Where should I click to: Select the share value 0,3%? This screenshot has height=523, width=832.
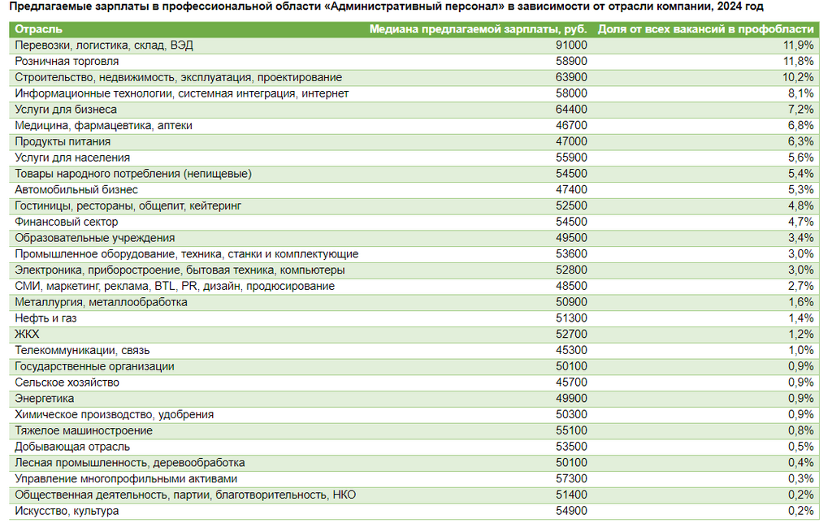coord(800,479)
